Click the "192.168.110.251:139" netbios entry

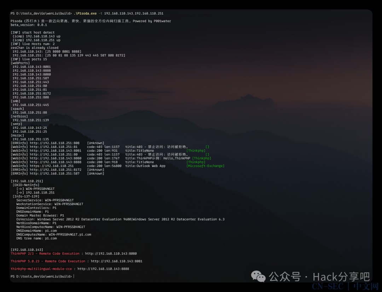point(31,120)
